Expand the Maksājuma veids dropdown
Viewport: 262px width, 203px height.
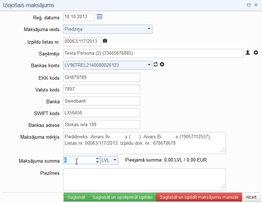pos(149,29)
